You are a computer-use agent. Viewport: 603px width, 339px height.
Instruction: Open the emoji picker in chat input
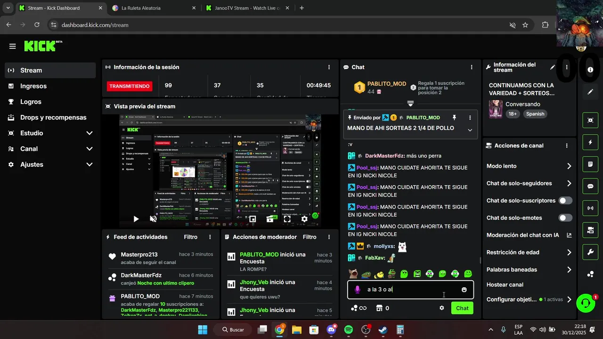[x=464, y=290]
